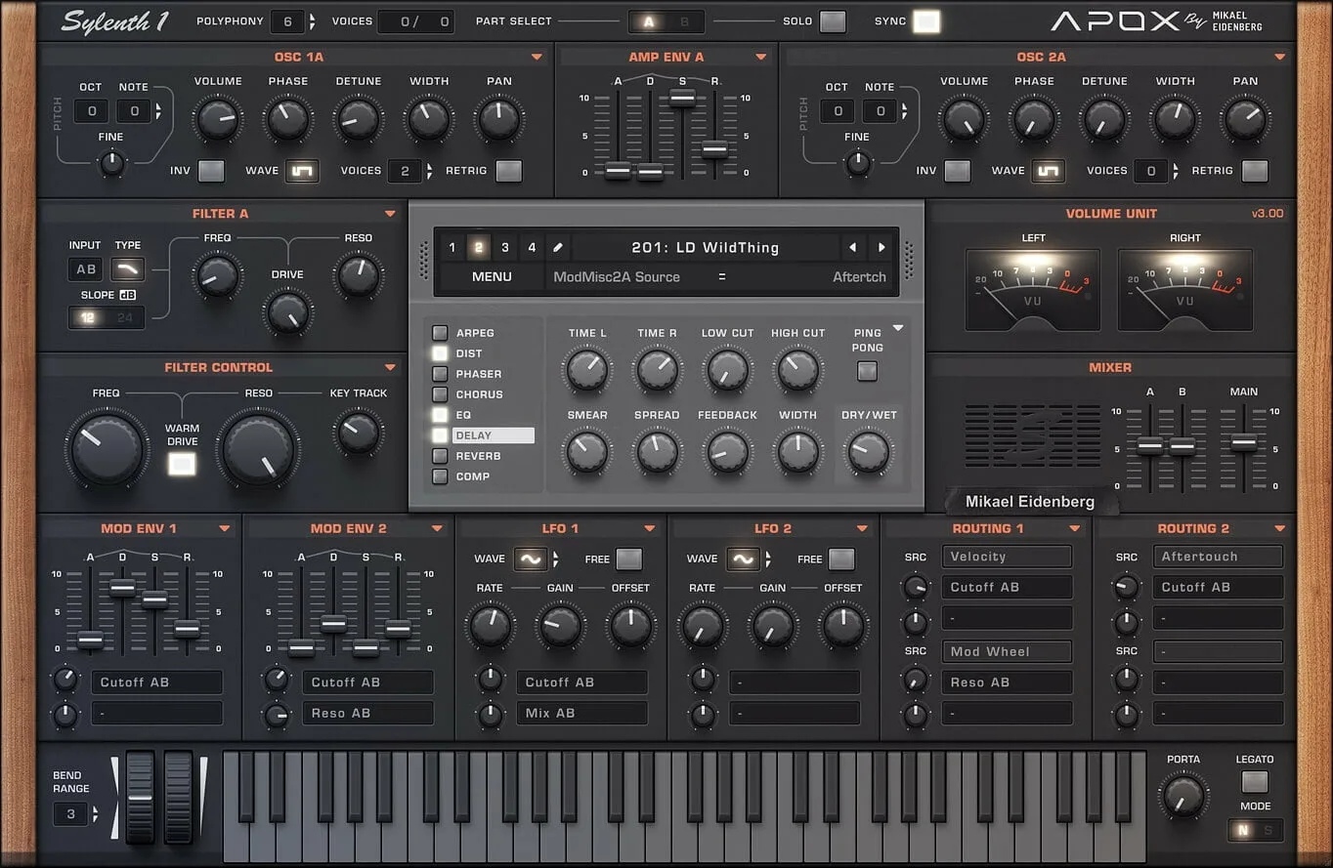Click the delay Time L knob

point(587,371)
